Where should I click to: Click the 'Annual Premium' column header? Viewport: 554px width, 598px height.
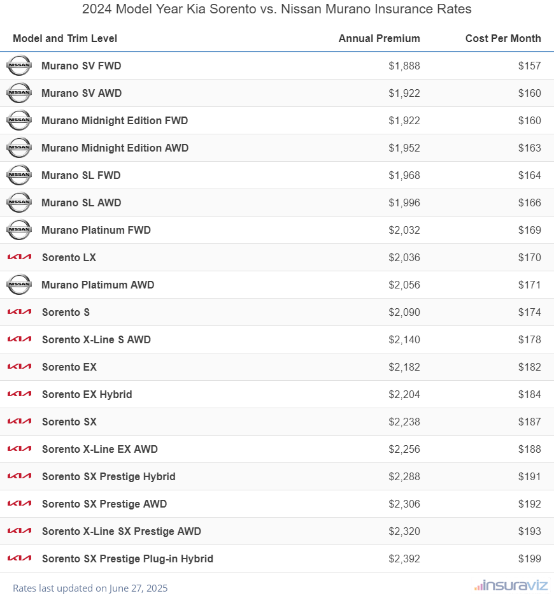coord(380,38)
